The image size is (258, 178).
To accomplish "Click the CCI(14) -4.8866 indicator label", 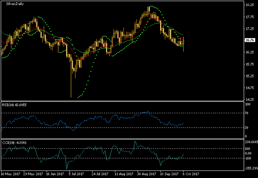I will [x=14, y=143].
